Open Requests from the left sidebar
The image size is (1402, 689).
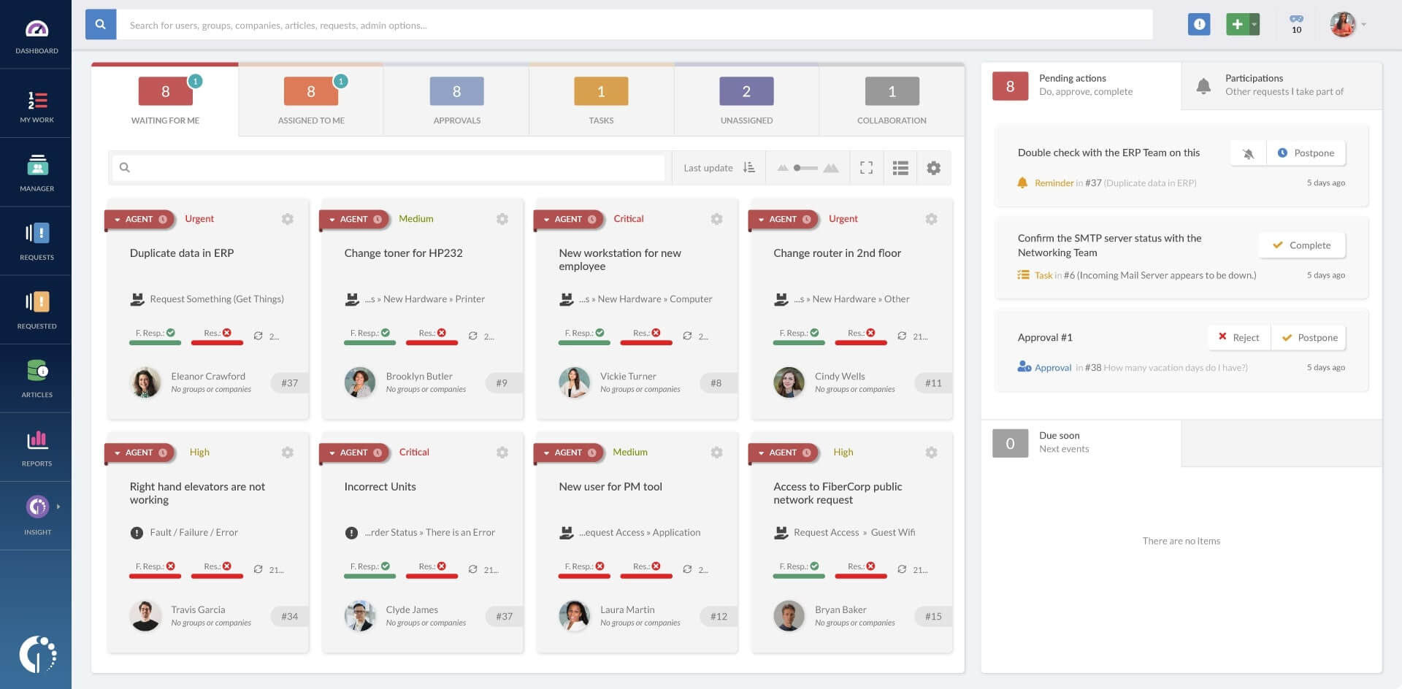(36, 241)
